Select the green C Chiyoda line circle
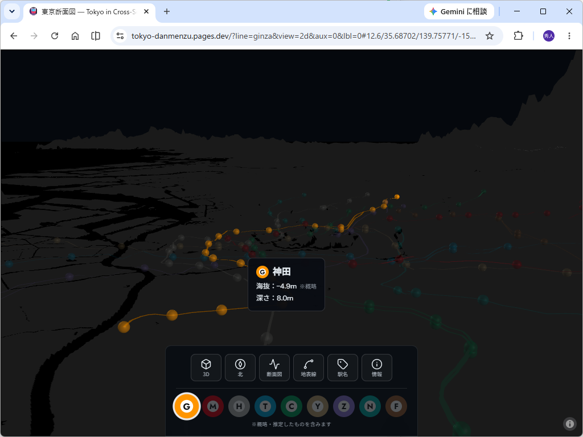Viewport: 583px width, 437px height. tap(291, 406)
